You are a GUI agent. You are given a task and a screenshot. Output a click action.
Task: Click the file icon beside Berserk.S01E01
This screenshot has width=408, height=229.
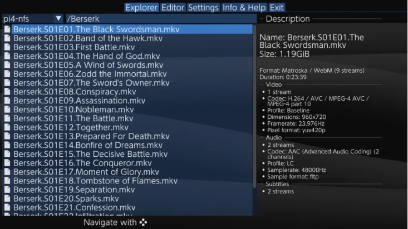click(7, 29)
